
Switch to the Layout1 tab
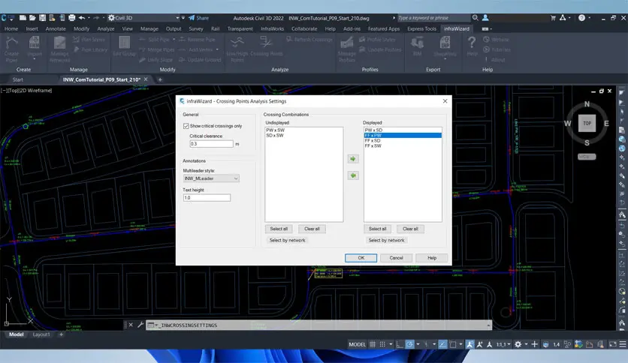point(41,334)
